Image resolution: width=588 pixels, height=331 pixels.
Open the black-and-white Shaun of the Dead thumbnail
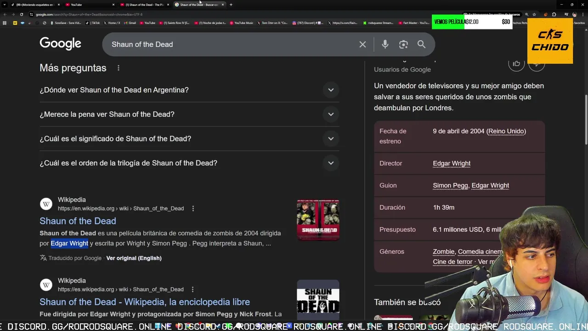[318, 299]
